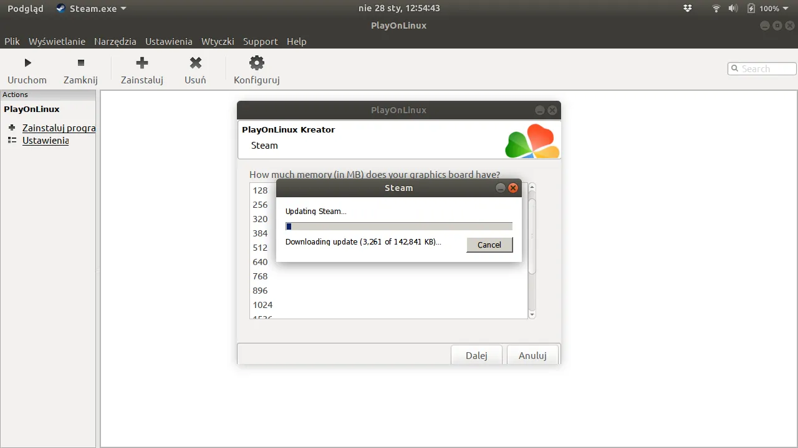Click the volume speaker icon
Image resolution: width=798 pixels, height=448 pixels.
tap(733, 8)
